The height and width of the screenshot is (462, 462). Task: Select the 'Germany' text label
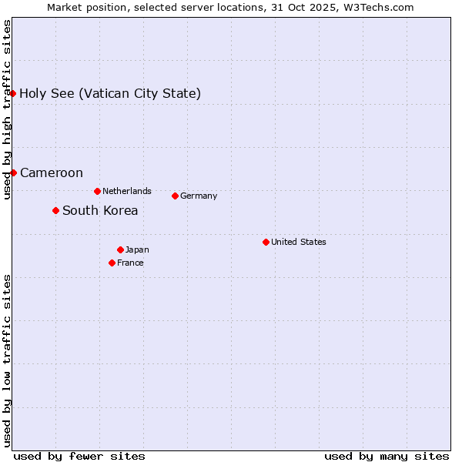coord(199,196)
